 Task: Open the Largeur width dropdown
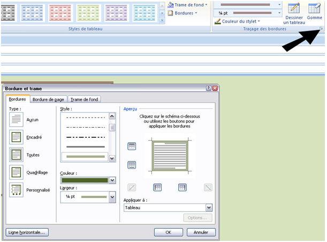pos(112,197)
